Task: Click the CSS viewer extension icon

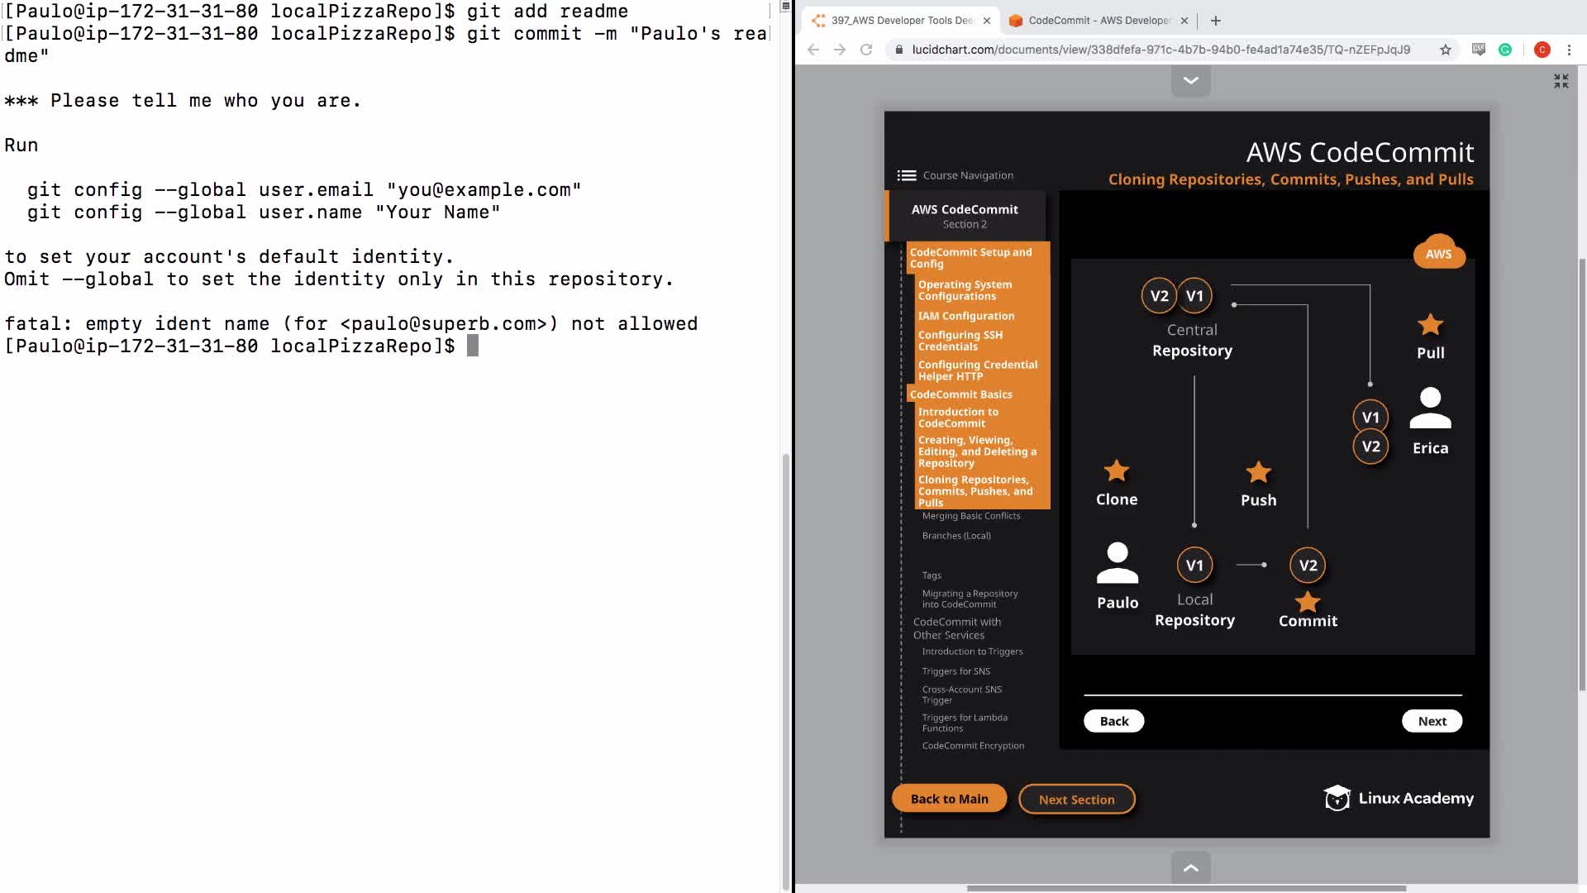Action: (x=1479, y=50)
